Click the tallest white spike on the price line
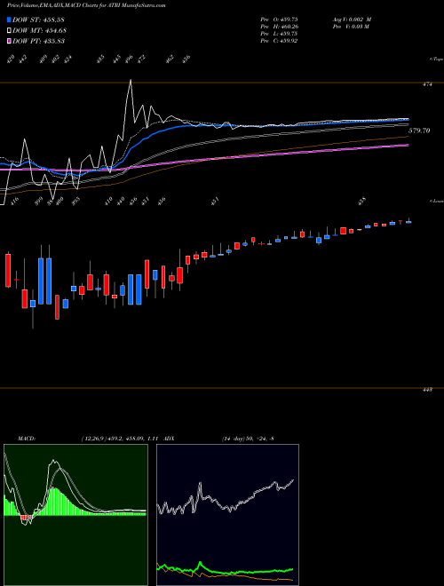Screen dimensions: 444x586 pos(131,80)
